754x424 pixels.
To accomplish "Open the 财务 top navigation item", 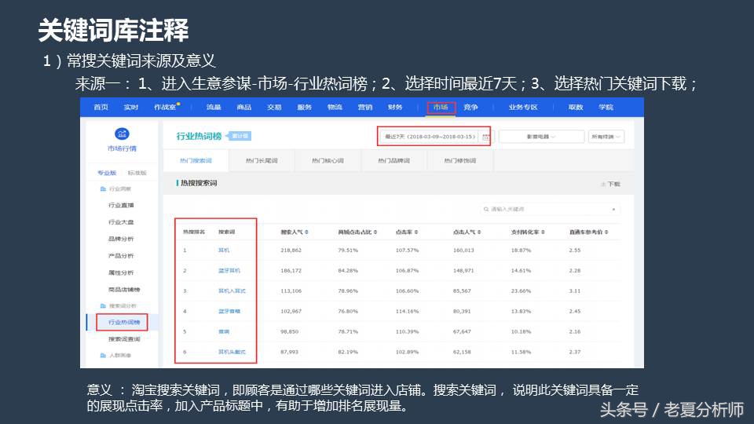I will (x=395, y=108).
